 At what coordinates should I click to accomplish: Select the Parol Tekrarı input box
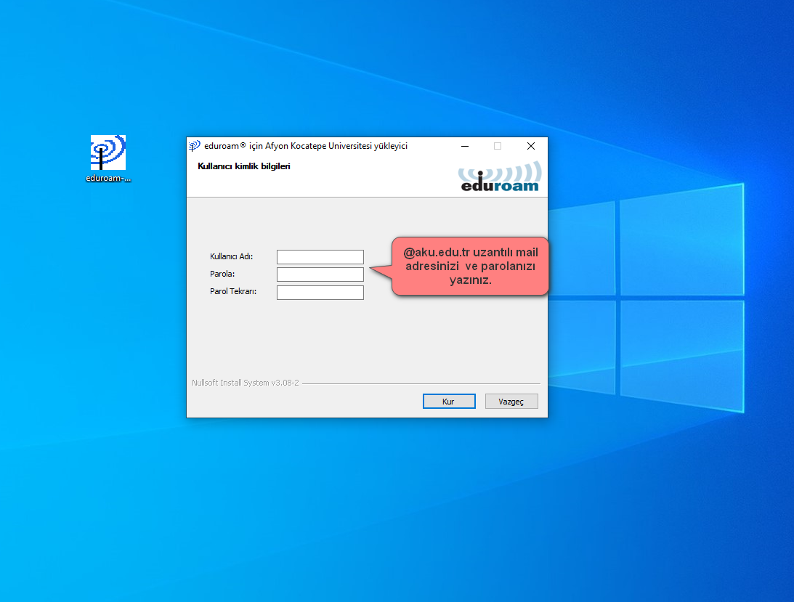320,293
